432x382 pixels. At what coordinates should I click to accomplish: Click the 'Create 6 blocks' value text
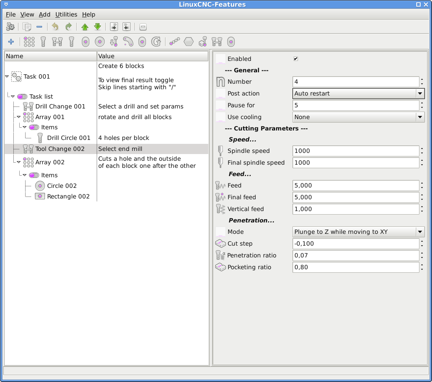click(121, 66)
